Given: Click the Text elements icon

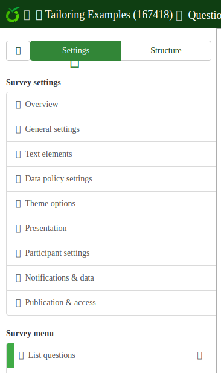Looking at the screenshot, I should point(18,154).
